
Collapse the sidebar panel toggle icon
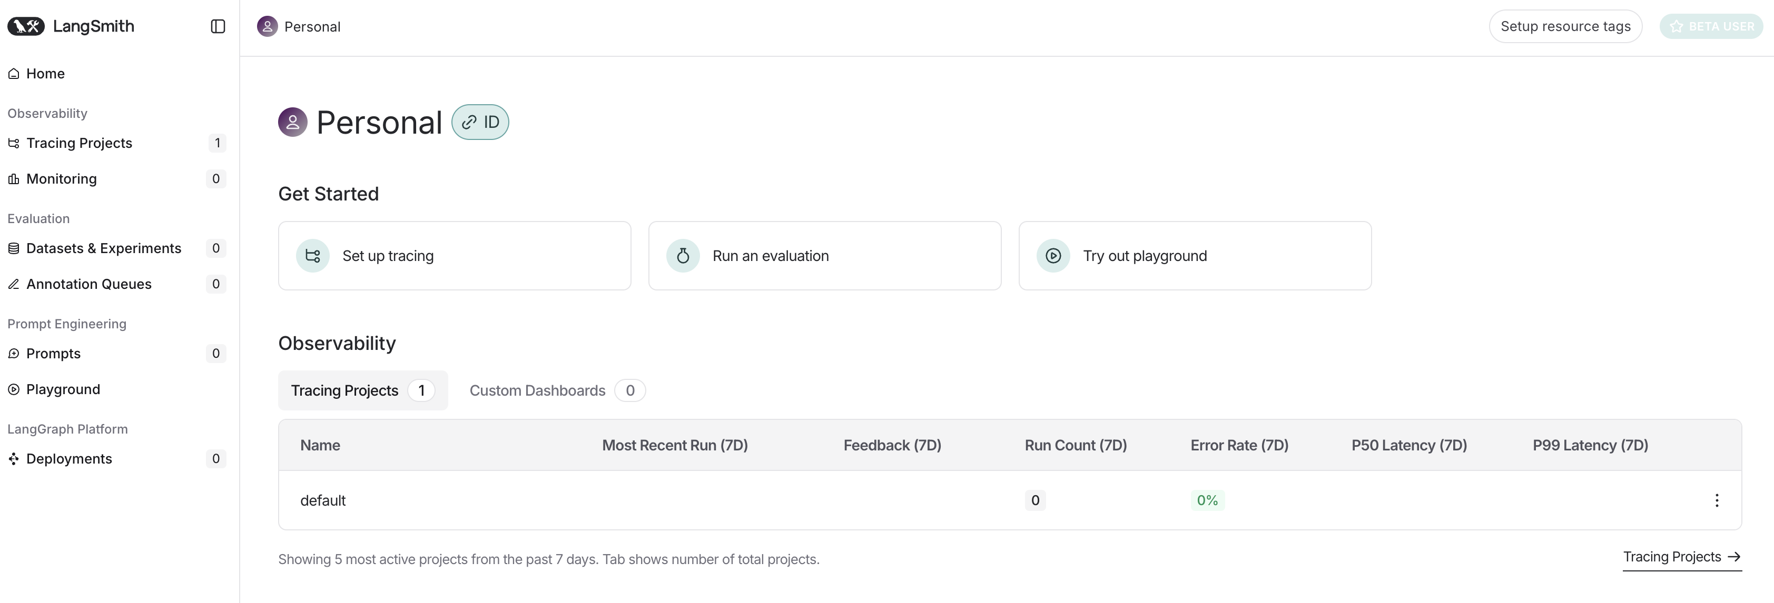218,26
